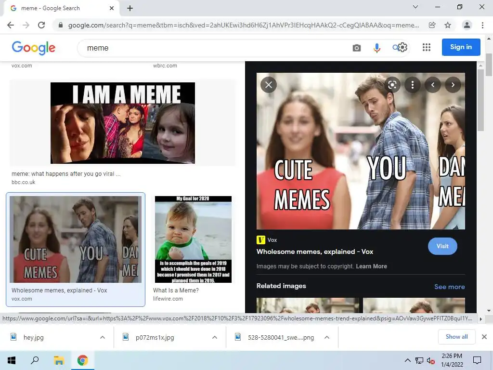Image resolution: width=493 pixels, height=370 pixels.
Task: Search inside image with Lens icon
Action: coord(392,85)
